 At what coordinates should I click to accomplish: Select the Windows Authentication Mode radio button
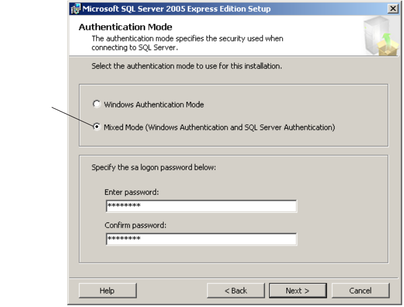coord(97,105)
